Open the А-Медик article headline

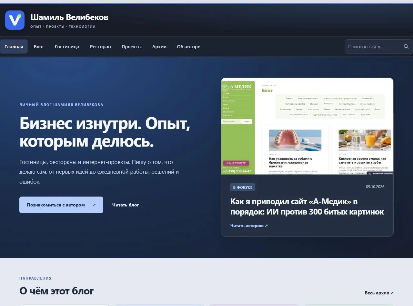[307, 207]
